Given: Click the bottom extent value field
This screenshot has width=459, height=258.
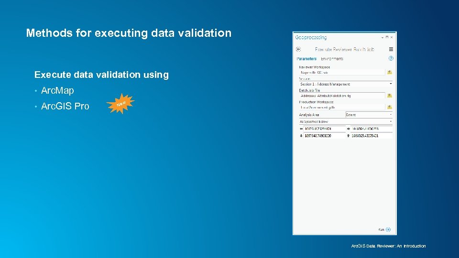Looking at the screenshot, I should tap(324, 136).
